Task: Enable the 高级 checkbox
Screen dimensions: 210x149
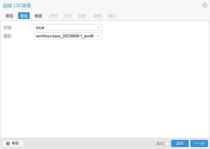Action: click(167, 143)
